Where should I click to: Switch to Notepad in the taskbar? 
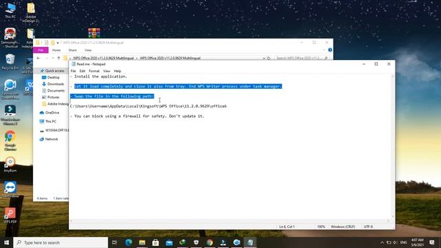[250, 242]
